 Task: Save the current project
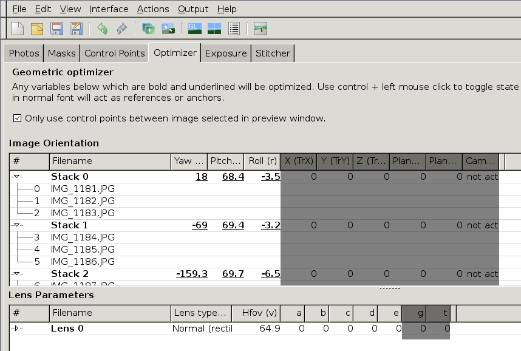56,28
